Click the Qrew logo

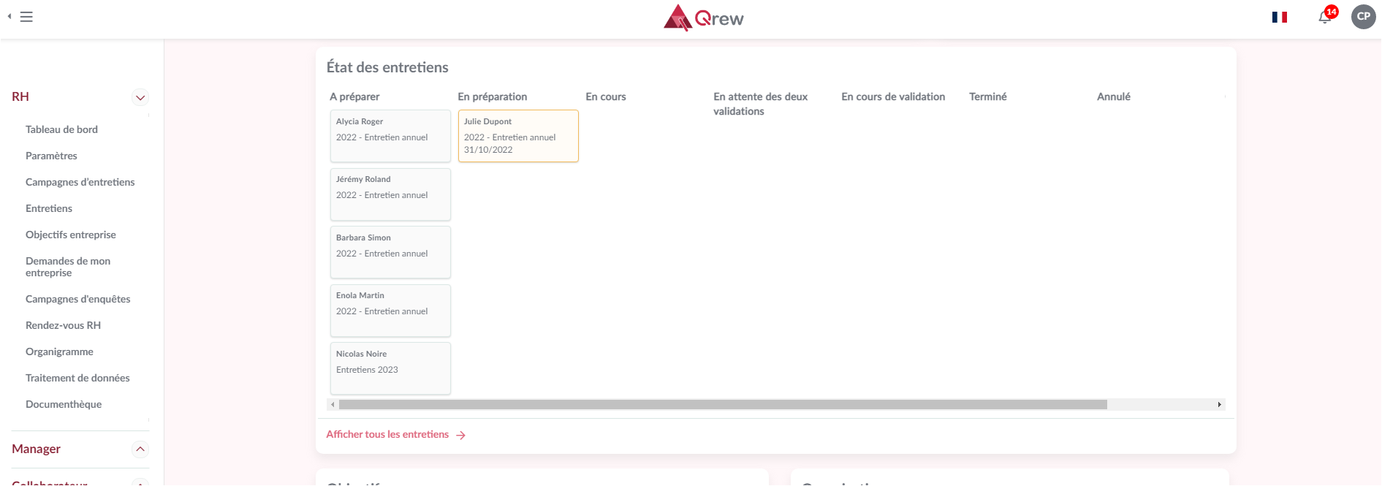pyautogui.click(x=703, y=18)
